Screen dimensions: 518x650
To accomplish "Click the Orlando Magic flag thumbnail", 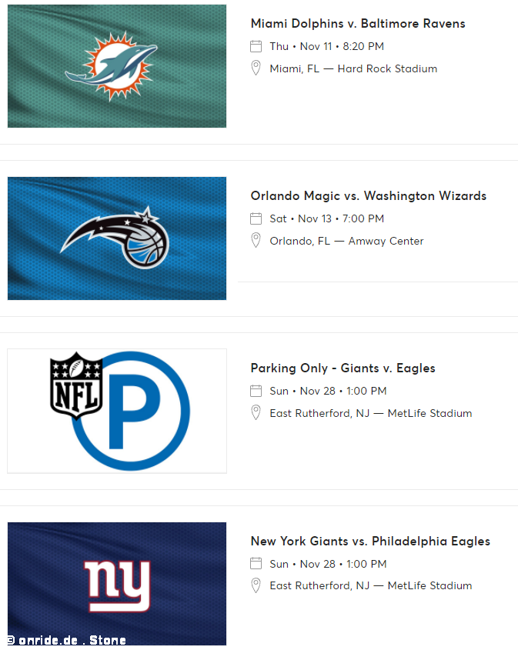I will coord(117,238).
